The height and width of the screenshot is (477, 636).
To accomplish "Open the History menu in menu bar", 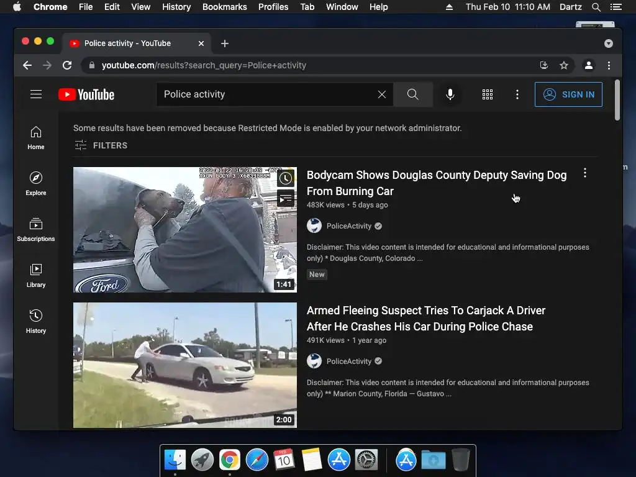I will pyautogui.click(x=176, y=7).
